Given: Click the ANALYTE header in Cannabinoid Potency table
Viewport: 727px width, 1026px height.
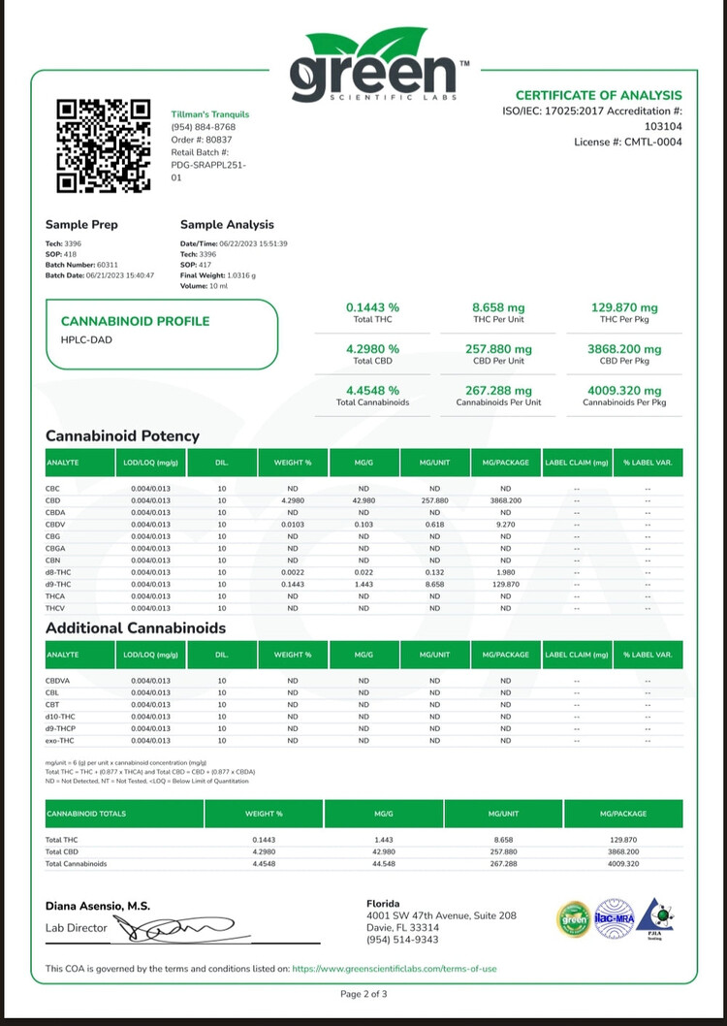Looking at the screenshot, I should [60, 463].
